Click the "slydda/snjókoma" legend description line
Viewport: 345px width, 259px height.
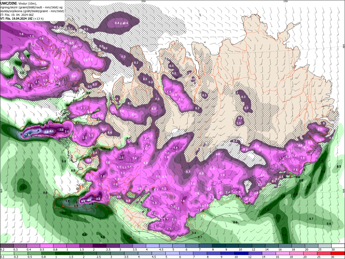click(x=32, y=11)
